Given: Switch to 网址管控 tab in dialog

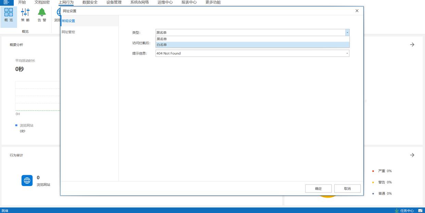Looking at the screenshot, I should pos(68,32).
